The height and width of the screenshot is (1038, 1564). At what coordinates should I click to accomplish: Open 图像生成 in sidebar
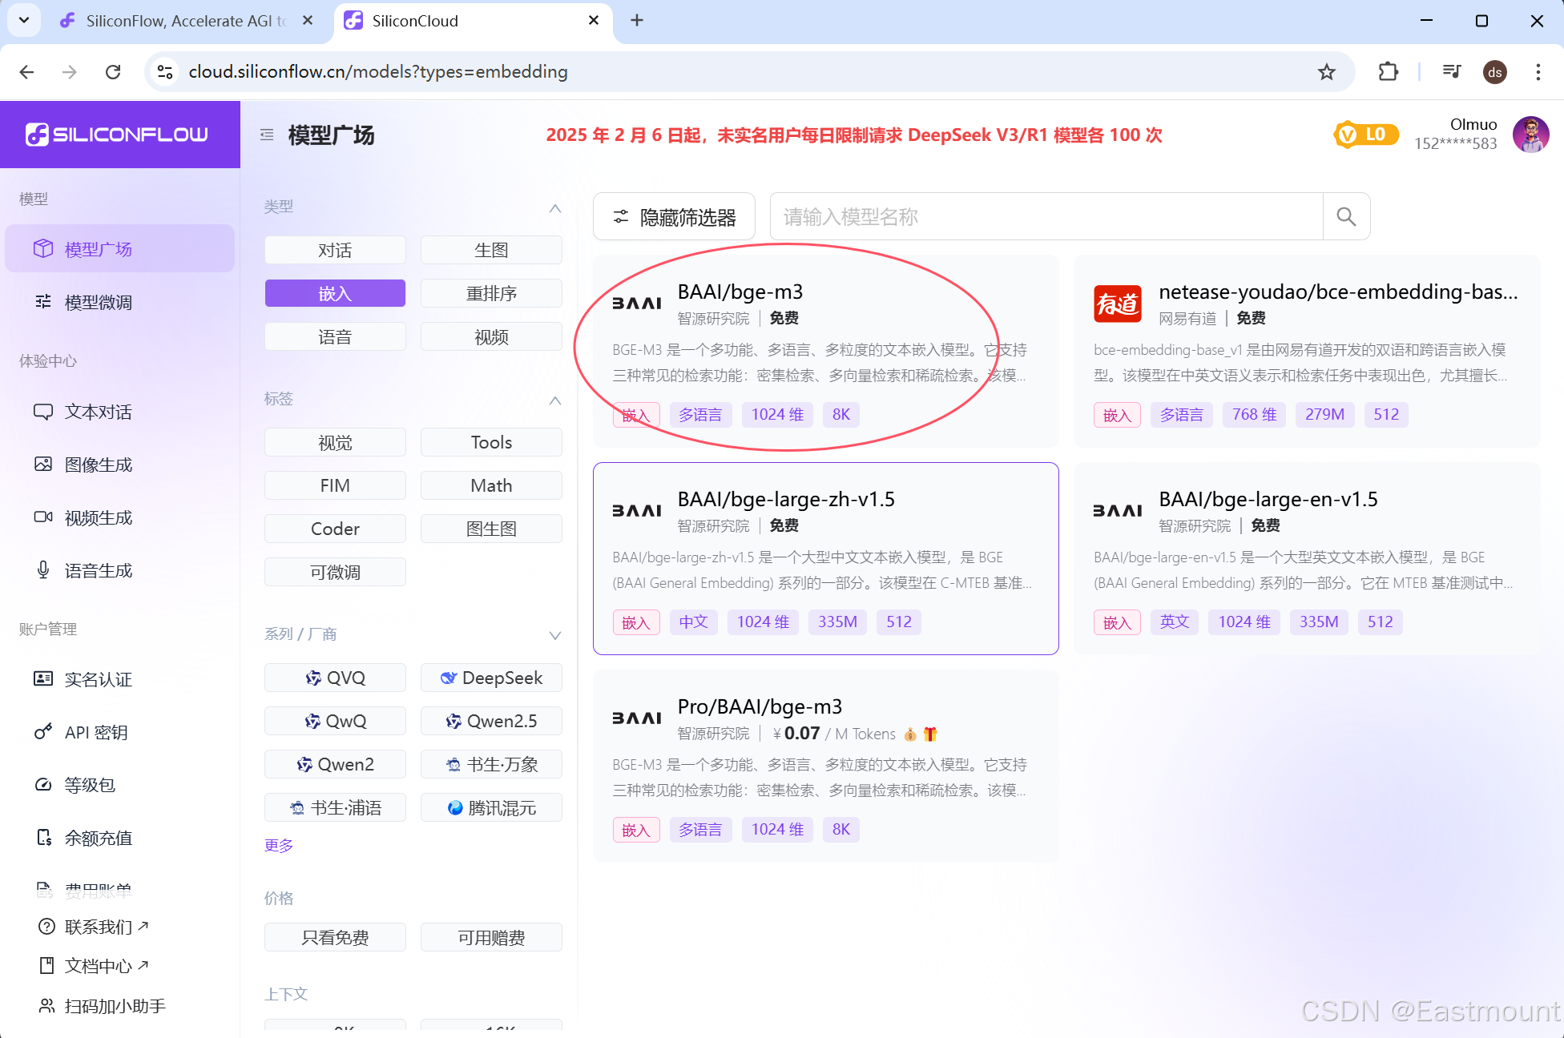click(119, 465)
